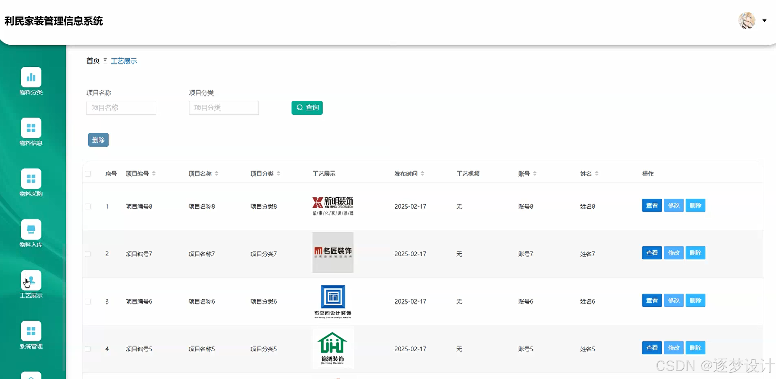Check the row 项目编号8 checkbox
Viewport: 776px width, 379px height.
[x=88, y=206]
